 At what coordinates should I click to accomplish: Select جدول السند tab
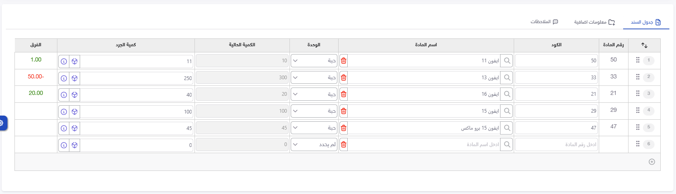pos(646,22)
